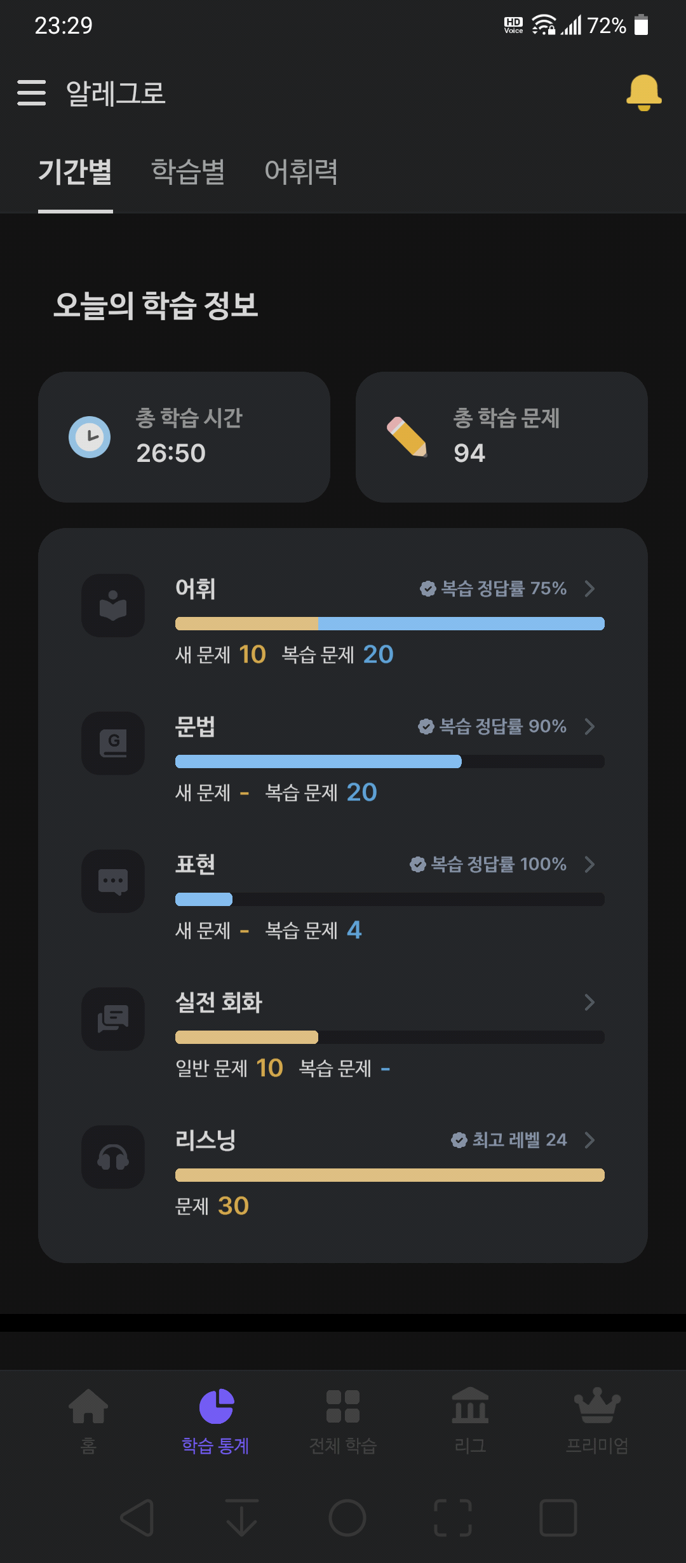Image resolution: width=686 pixels, height=1563 pixels.
Task: Open 리스닝 chevron next to 최고 레벨 24
Action: [x=589, y=1140]
